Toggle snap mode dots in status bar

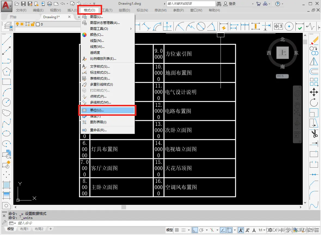click(184, 230)
